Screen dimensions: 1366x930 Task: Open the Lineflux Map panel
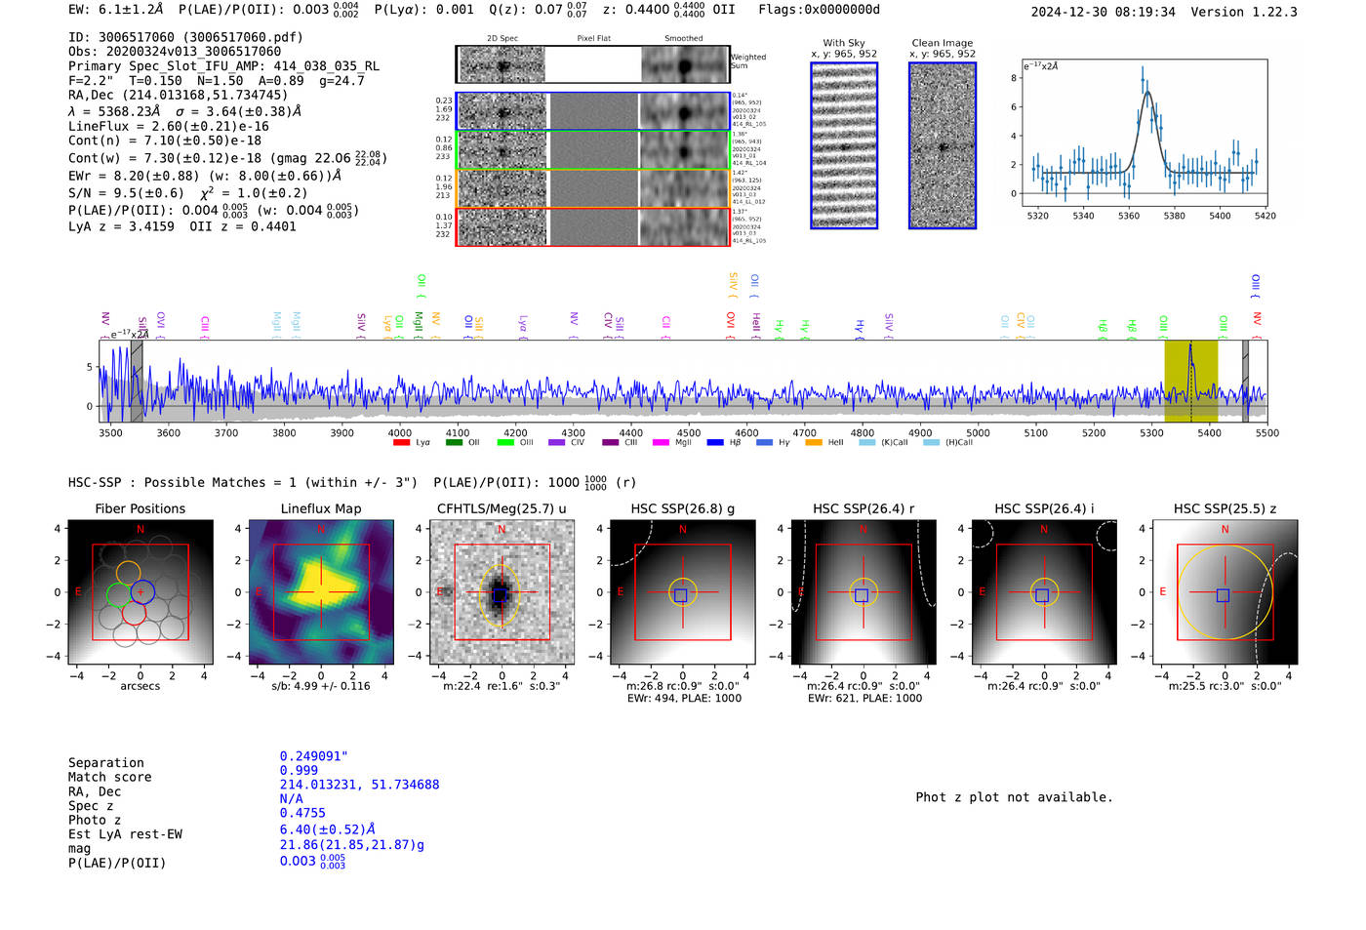pyautogui.click(x=321, y=591)
